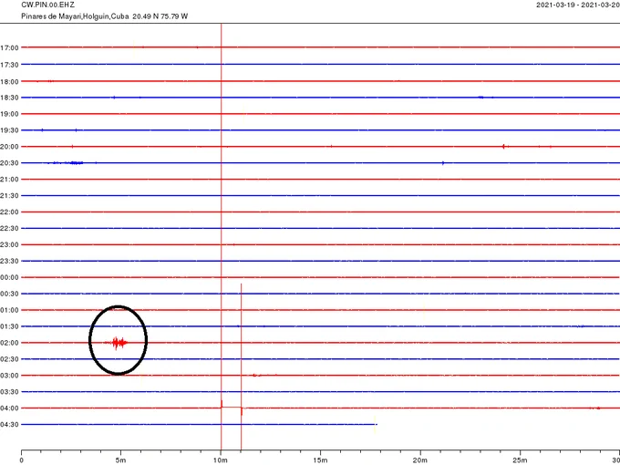Click the blue spike on the 20:30 trace near 21 minutes
620x465 pixels.
pos(443,162)
